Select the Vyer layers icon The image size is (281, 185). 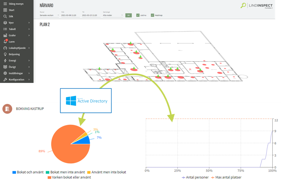5,23
